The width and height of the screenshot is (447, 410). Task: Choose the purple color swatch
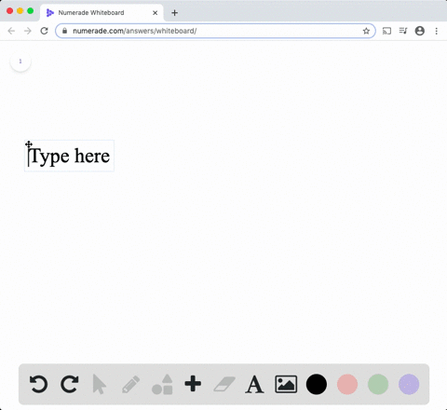409,384
